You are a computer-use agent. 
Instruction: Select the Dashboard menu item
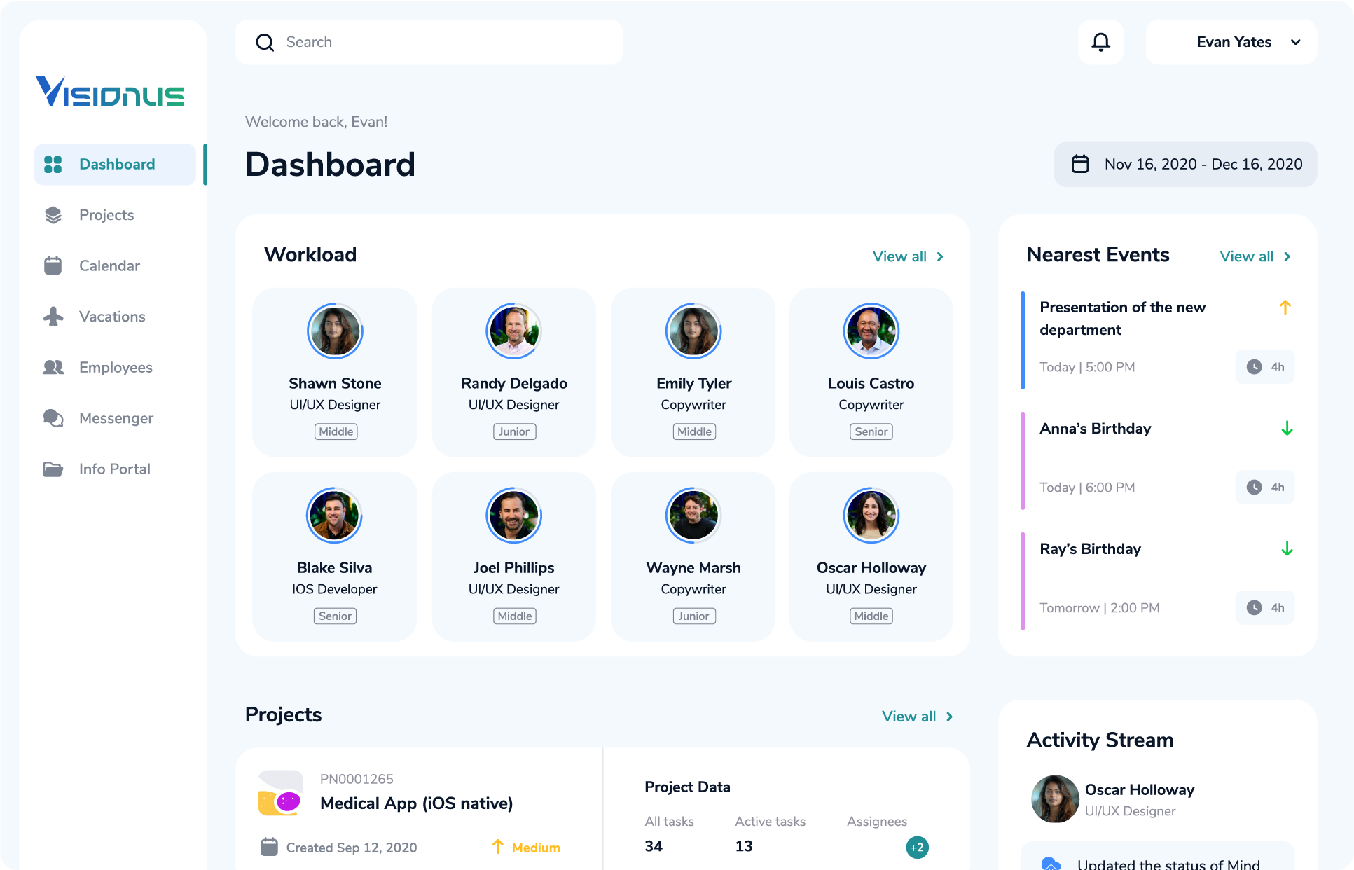(116, 165)
